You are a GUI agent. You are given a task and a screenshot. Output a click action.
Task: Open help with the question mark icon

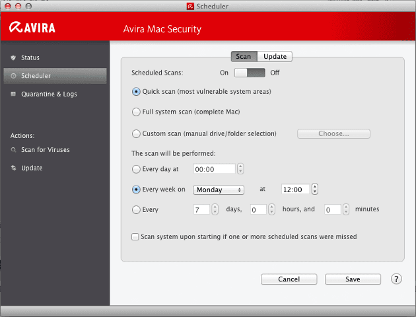pos(396,279)
